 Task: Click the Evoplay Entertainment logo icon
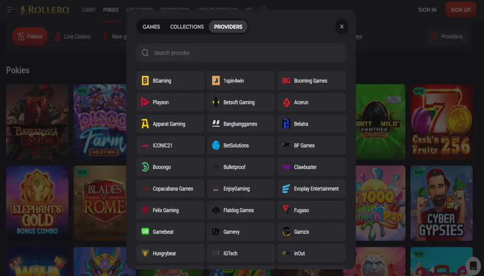tap(286, 189)
